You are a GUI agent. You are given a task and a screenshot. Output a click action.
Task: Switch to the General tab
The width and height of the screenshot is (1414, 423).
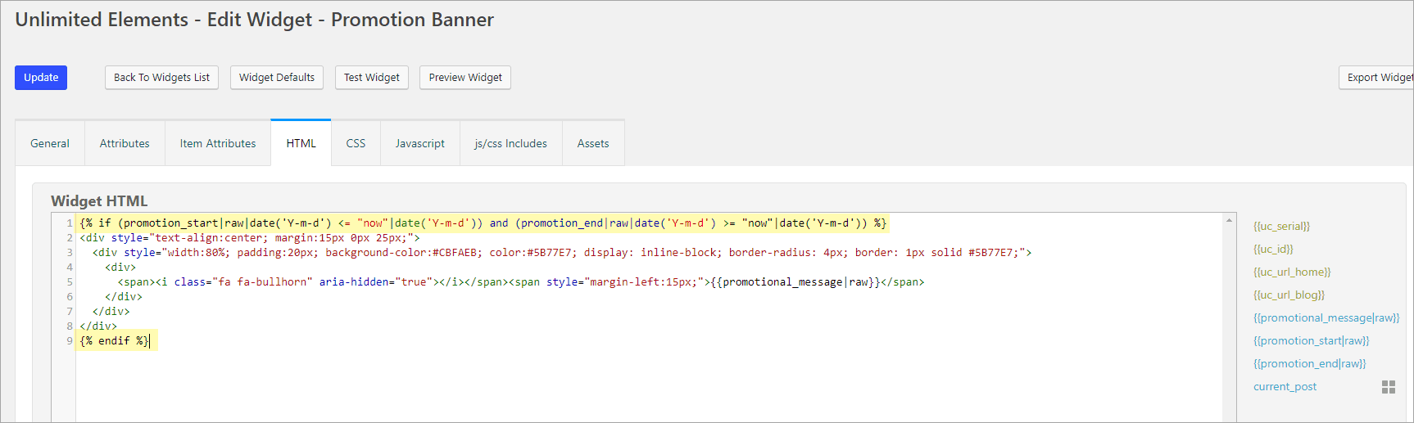point(50,143)
